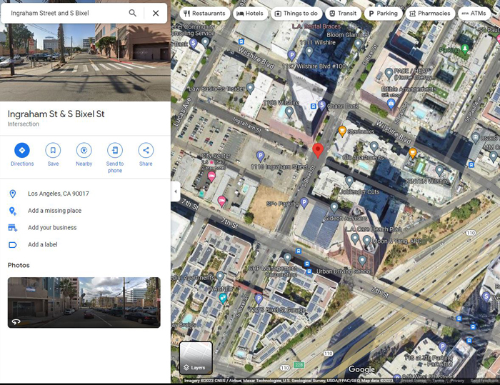
Task: Send location to phone icon
Action: (115, 150)
